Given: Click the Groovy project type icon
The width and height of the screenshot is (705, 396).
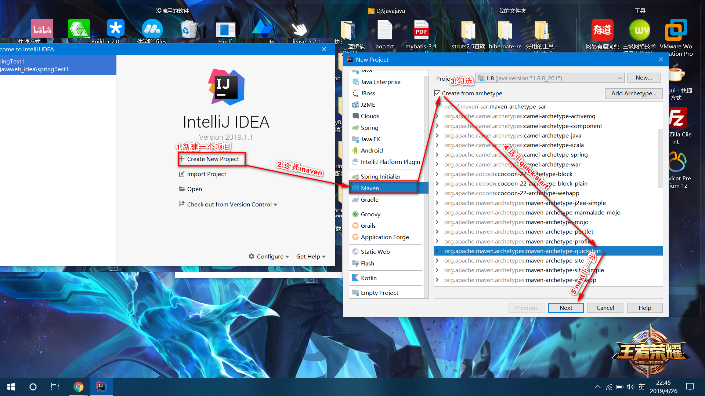Looking at the screenshot, I should pos(355,214).
